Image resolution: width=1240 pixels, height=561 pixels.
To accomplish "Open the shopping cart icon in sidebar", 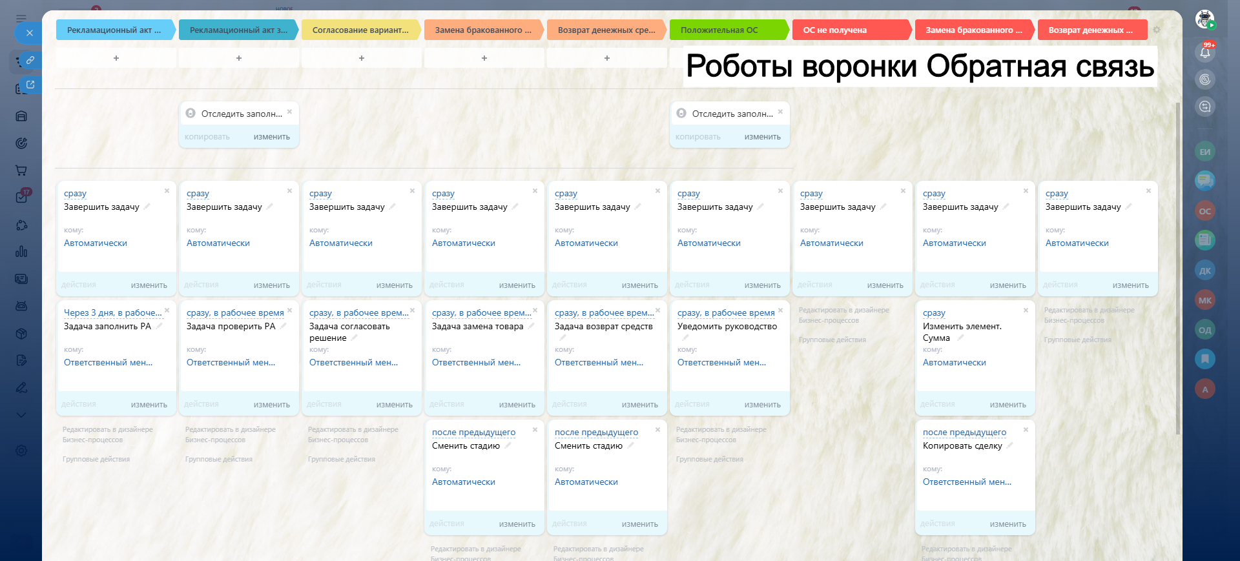I will (x=21, y=170).
